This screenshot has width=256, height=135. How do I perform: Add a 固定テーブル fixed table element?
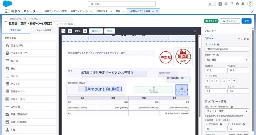[30, 99]
